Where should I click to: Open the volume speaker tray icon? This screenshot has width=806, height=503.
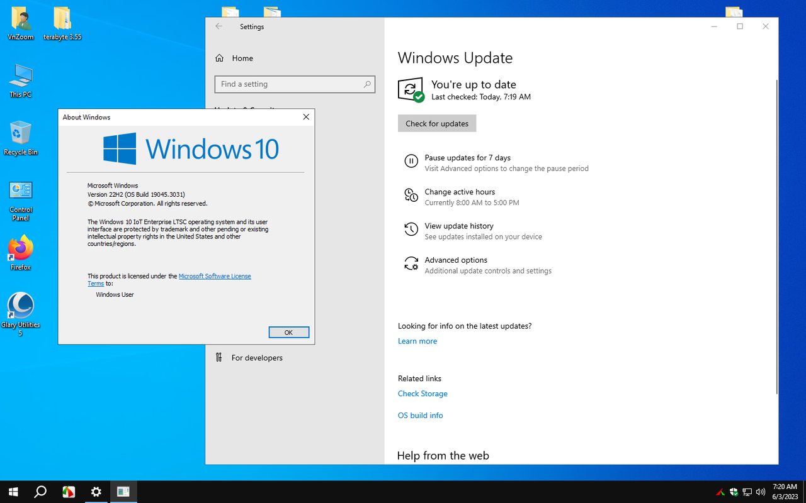point(761,492)
